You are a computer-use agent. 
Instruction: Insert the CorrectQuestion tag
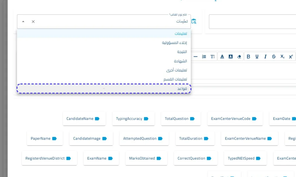pos(195,158)
